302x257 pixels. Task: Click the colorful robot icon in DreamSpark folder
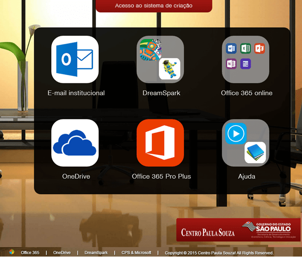coord(150,50)
